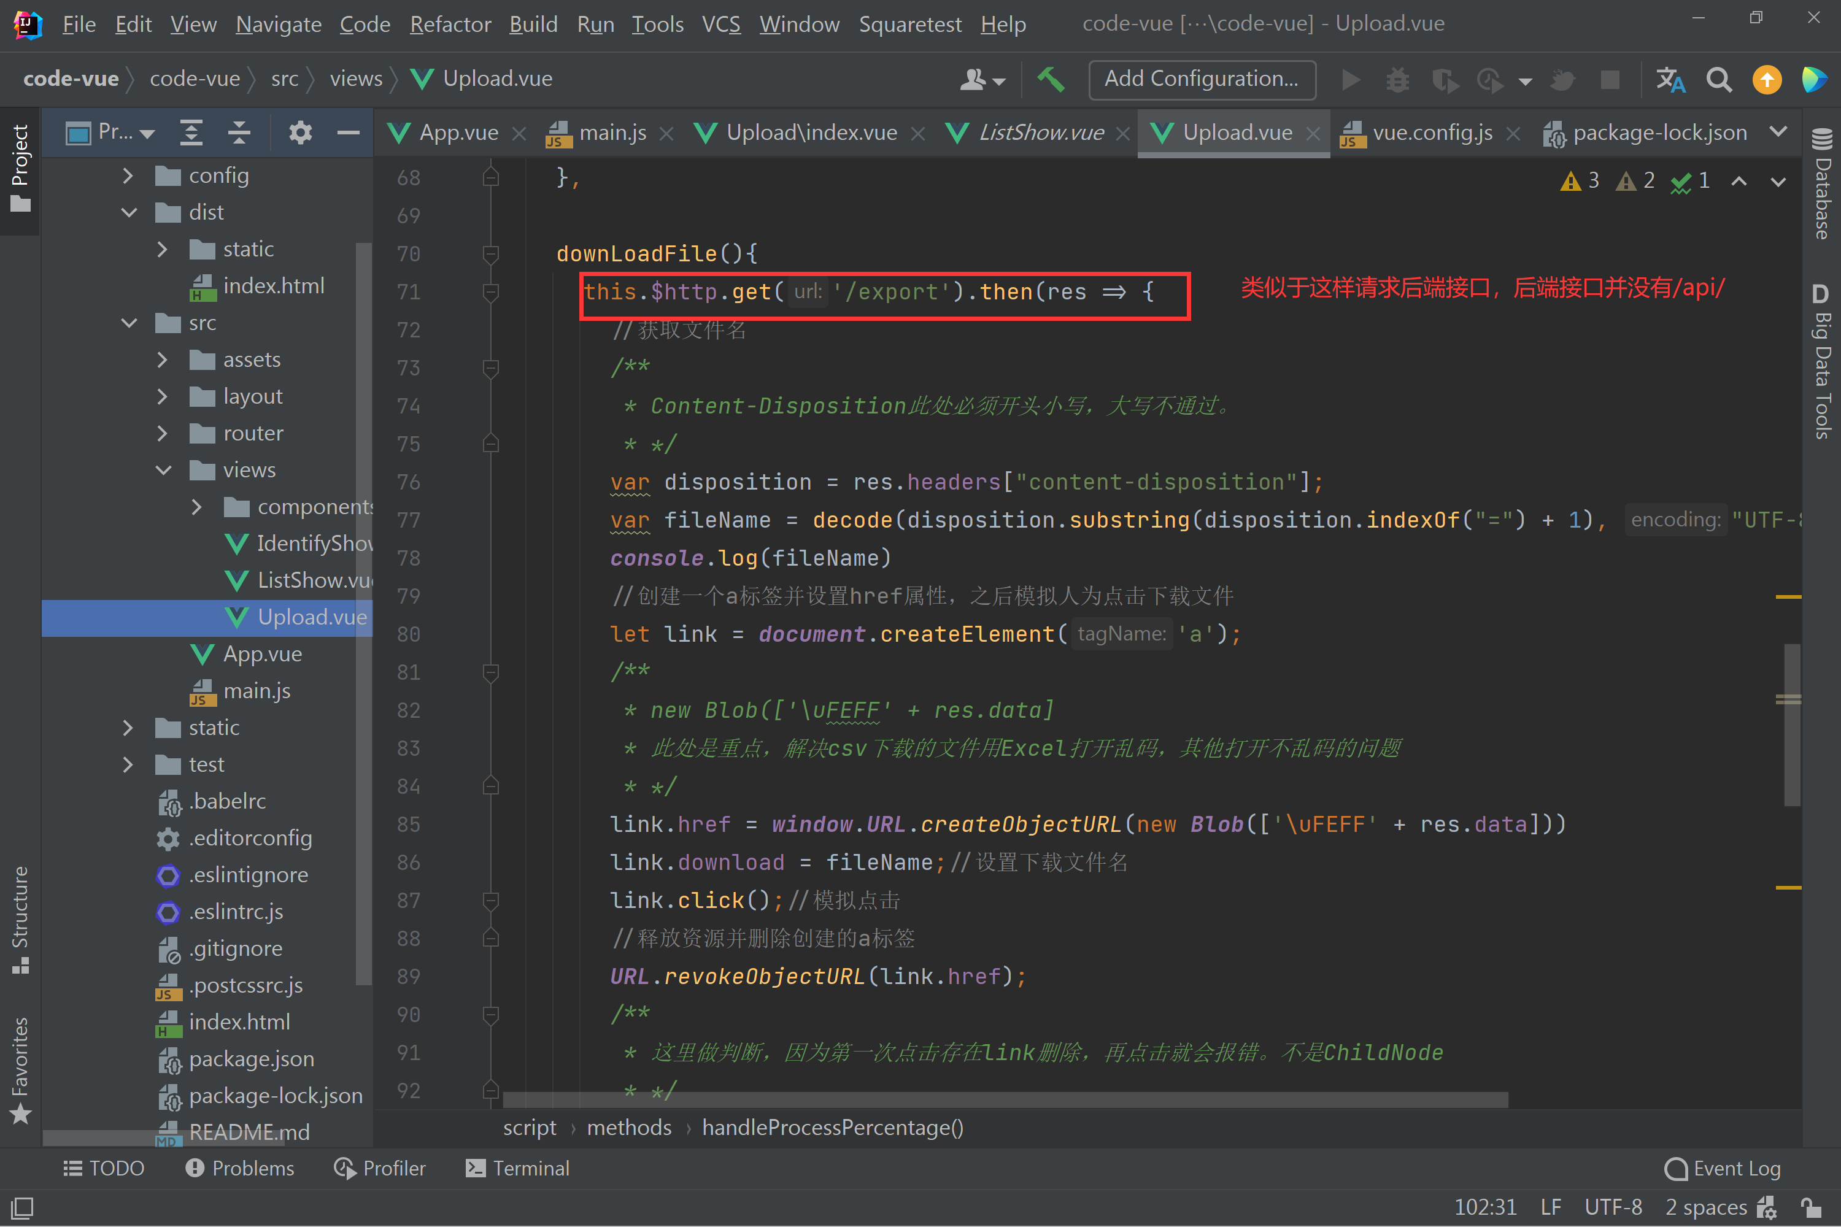Open the Search Everywhere magnifier icon
Screen dimensions: 1841x1227
(1719, 79)
